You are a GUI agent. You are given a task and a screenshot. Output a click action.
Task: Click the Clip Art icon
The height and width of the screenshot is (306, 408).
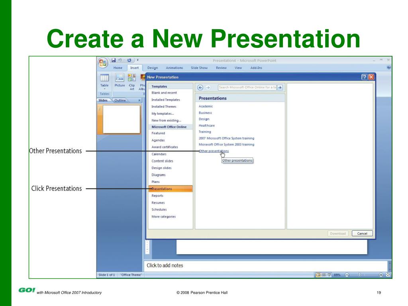[x=132, y=82]
